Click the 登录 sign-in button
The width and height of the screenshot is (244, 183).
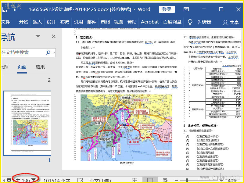click(167, 9)
